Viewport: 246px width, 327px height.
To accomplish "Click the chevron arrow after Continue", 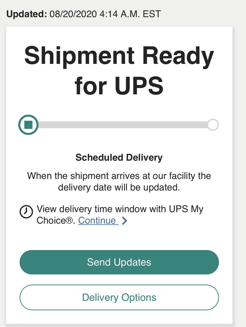I will click(x=124, y=221).
